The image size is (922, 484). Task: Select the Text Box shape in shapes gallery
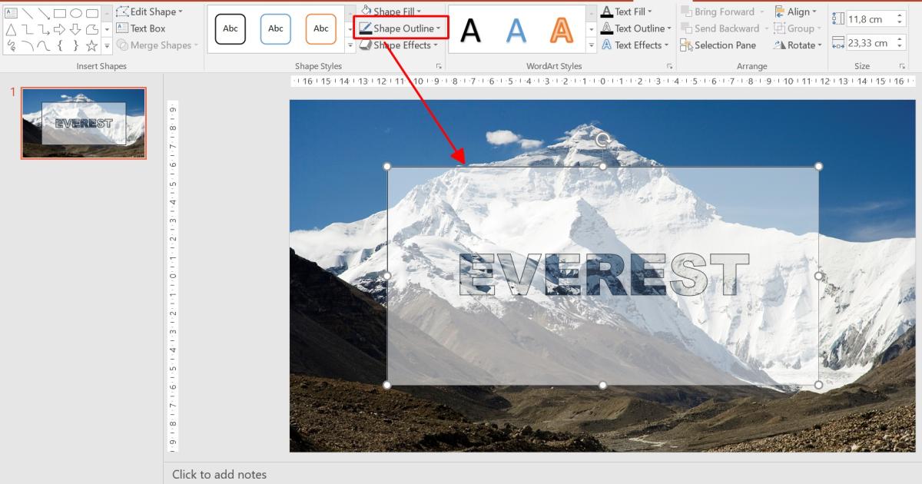click(x=11, y=13)
